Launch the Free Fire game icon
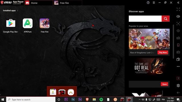Image resolution: width=182 pixels, height=102 pixels. (x=45, y=23)
